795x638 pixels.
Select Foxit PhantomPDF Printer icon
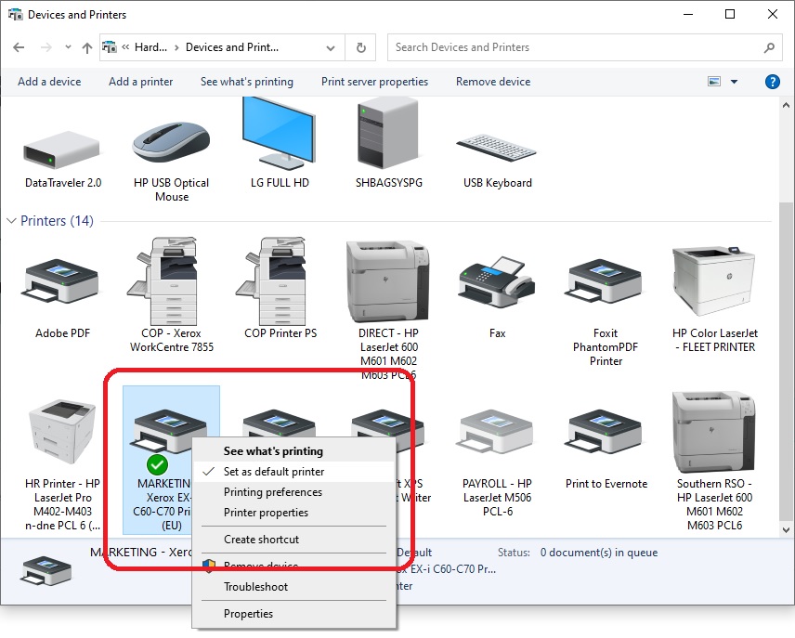point(606,282)
